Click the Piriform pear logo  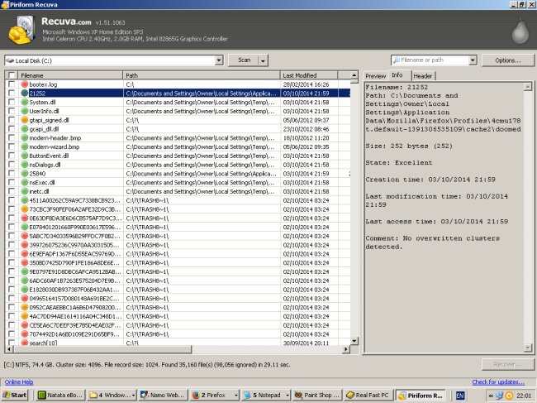click(518, 30)
